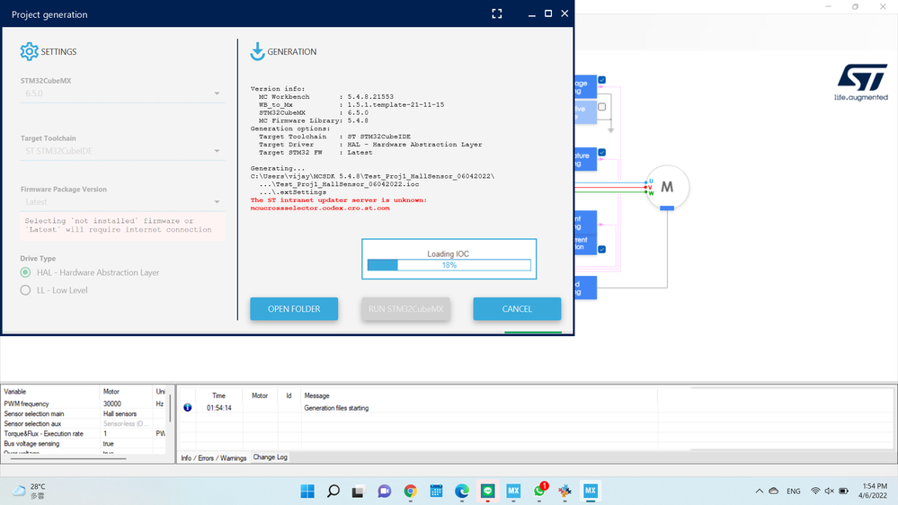Switch to the Change Log tab
The height and width of the screenshot is (505, 898).
coord(271,457)
